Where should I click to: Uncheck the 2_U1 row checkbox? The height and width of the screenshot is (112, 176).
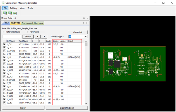coord(5,86)
